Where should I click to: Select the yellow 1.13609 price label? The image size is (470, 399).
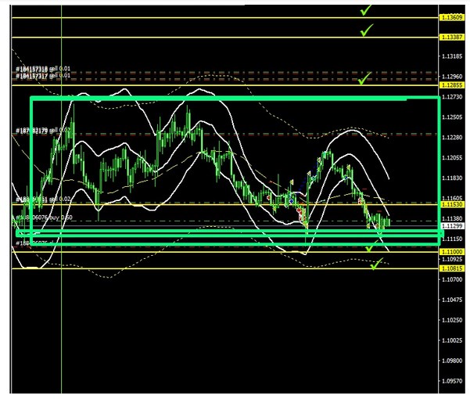(450, 17)
